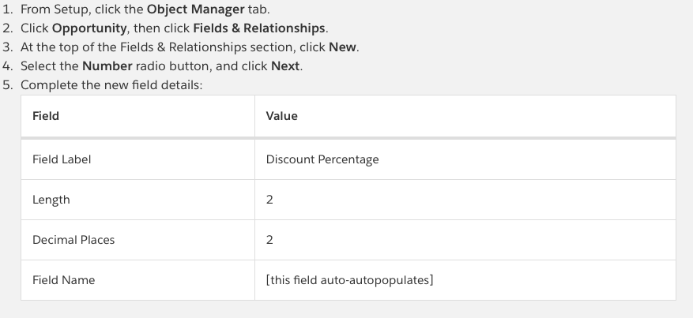Click the "Value" column header
The width and height of the screenshot is (693, 318).
[x=282, y=116]
